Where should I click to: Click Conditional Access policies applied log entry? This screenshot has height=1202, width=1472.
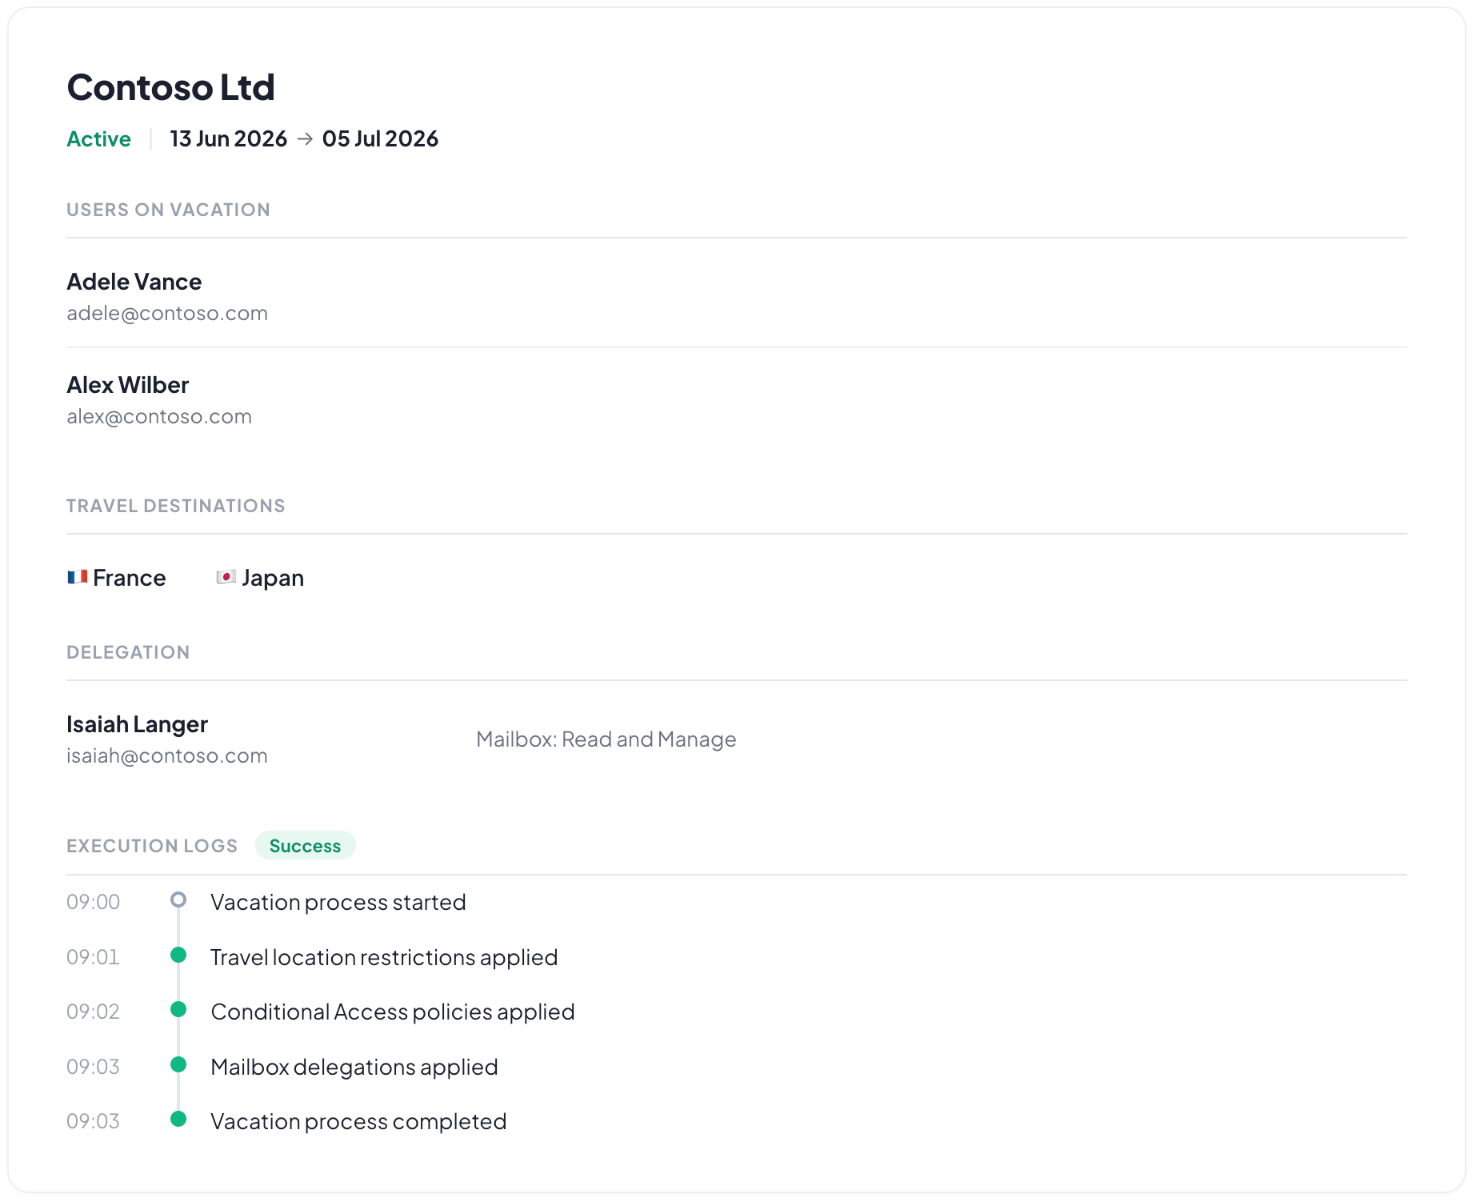click(393, 1012)
